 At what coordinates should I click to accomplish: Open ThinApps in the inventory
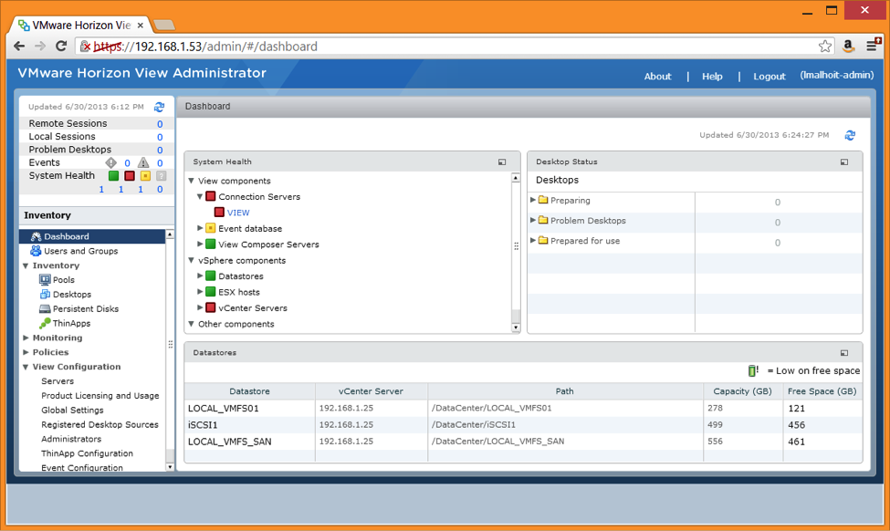pos(71,323)
